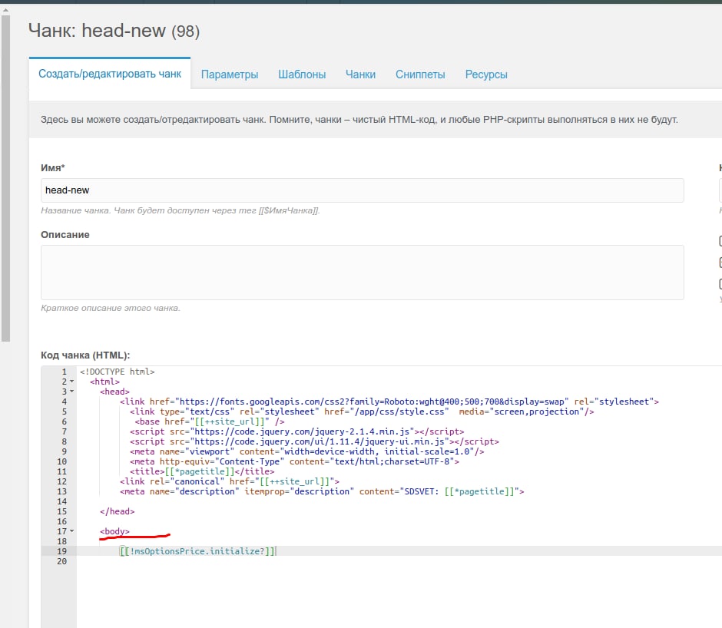Viewport: 722px width, 628px height.
Task: Click the style.css link line in code
Action: [x=362, y=412]
